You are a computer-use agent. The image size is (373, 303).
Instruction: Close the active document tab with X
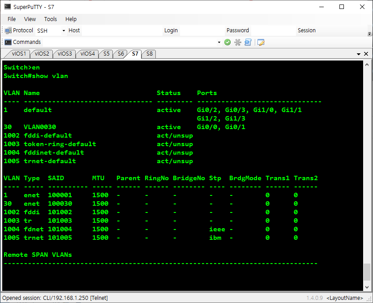point(366,54)
